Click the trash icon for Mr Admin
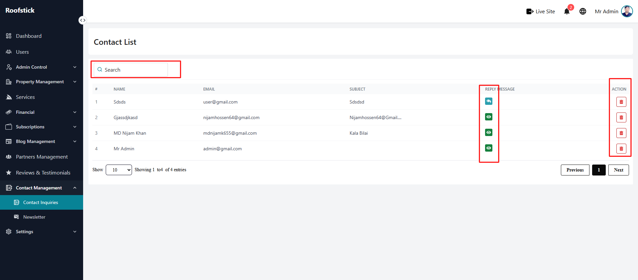 [621, 149]
